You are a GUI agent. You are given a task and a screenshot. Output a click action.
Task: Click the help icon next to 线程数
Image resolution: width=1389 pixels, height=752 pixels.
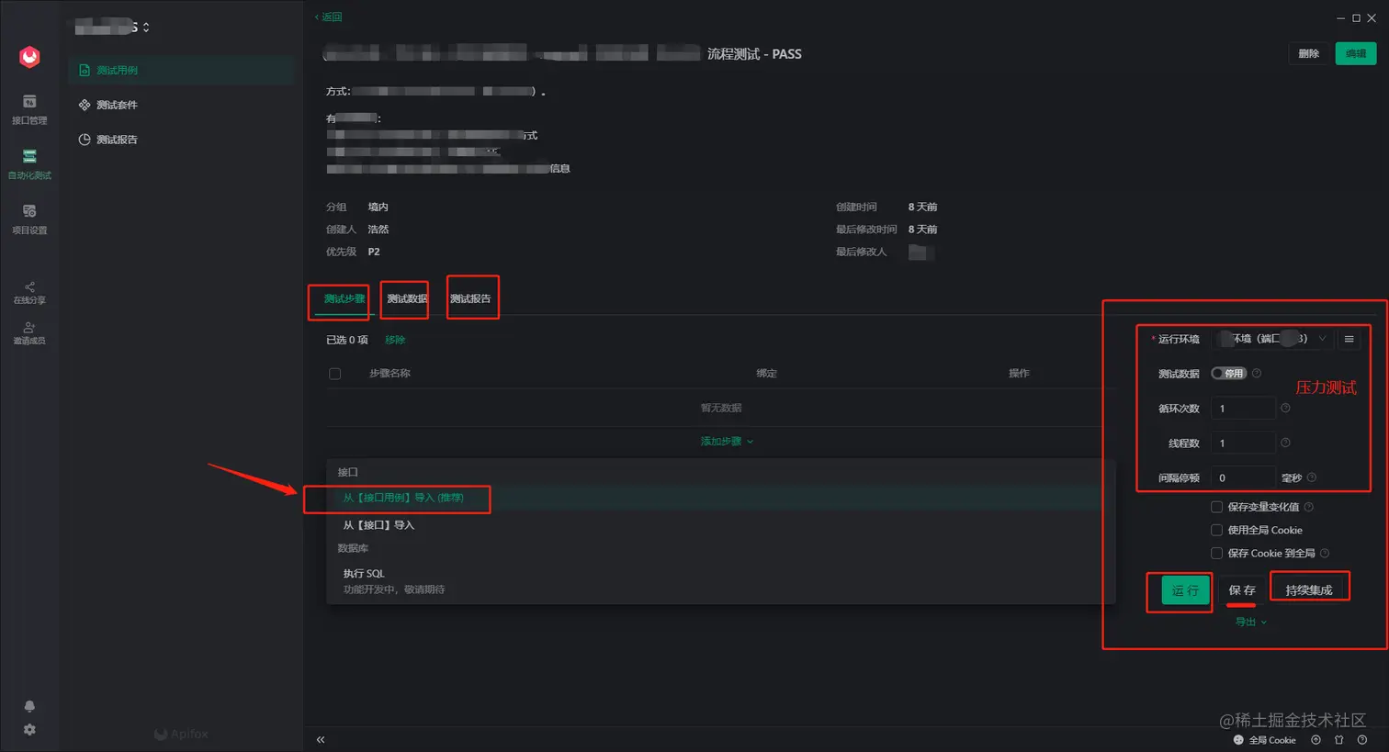[x=1285, y=443]
